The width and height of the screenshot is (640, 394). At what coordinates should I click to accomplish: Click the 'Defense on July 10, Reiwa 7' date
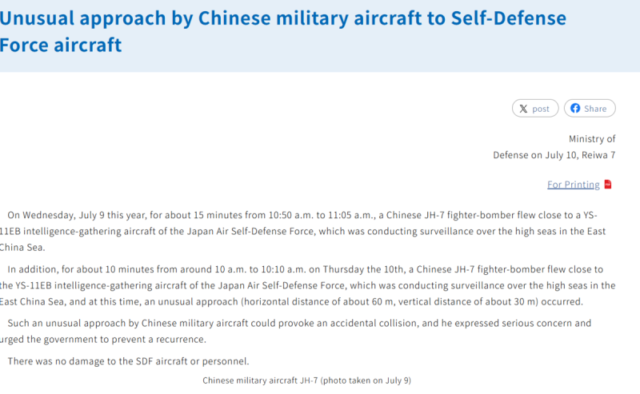click(x=554, y=155)
